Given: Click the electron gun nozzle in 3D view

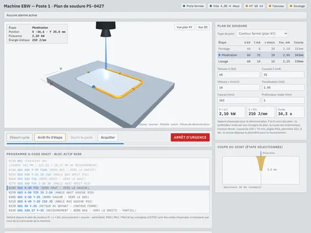Looking at the screenshot, I should [x=106, y=28].
